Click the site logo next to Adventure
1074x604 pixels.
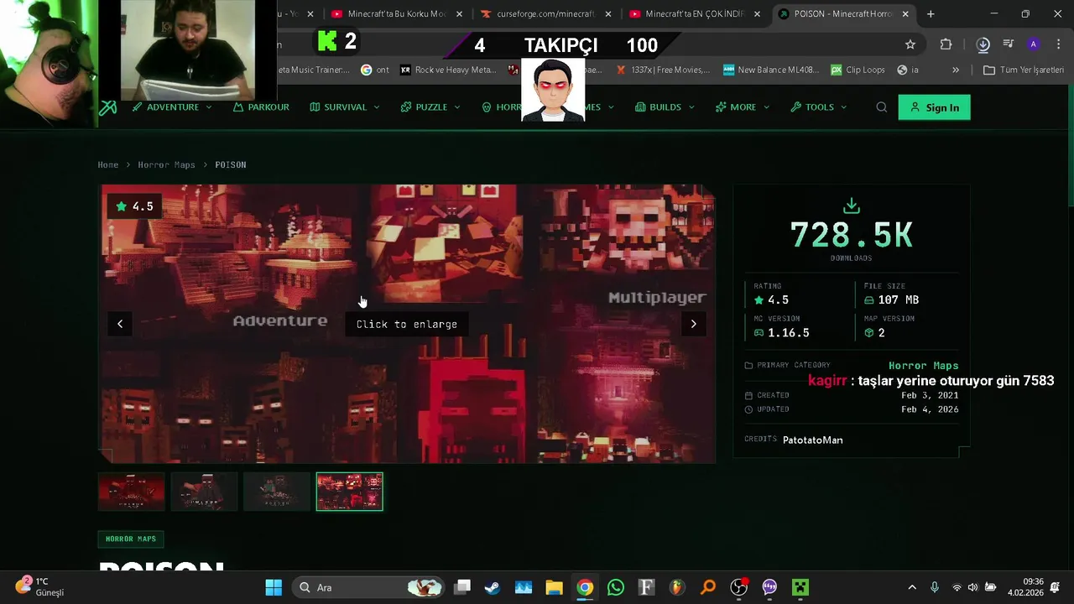coord(108,107)
